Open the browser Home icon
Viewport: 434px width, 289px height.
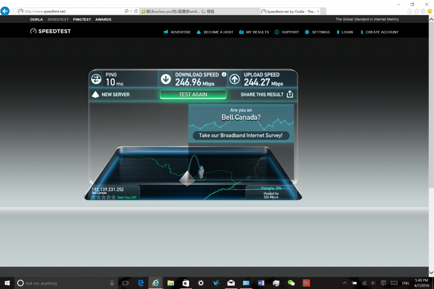[410, 11]
